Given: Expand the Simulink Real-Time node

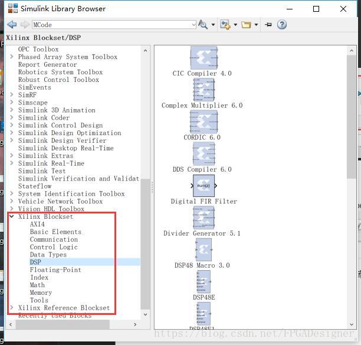Looking at the screenshot, I should (12, 163).
